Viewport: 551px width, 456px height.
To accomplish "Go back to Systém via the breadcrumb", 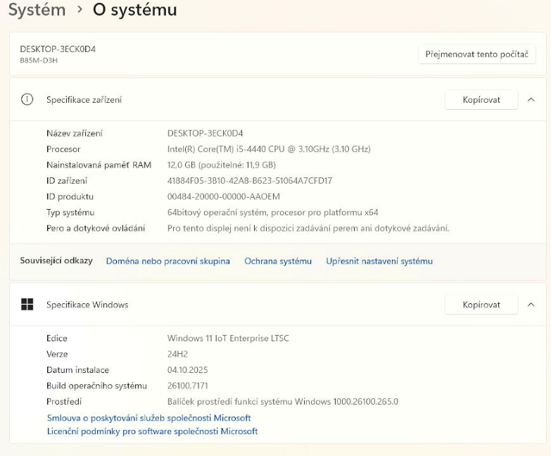I will point(37,10).
